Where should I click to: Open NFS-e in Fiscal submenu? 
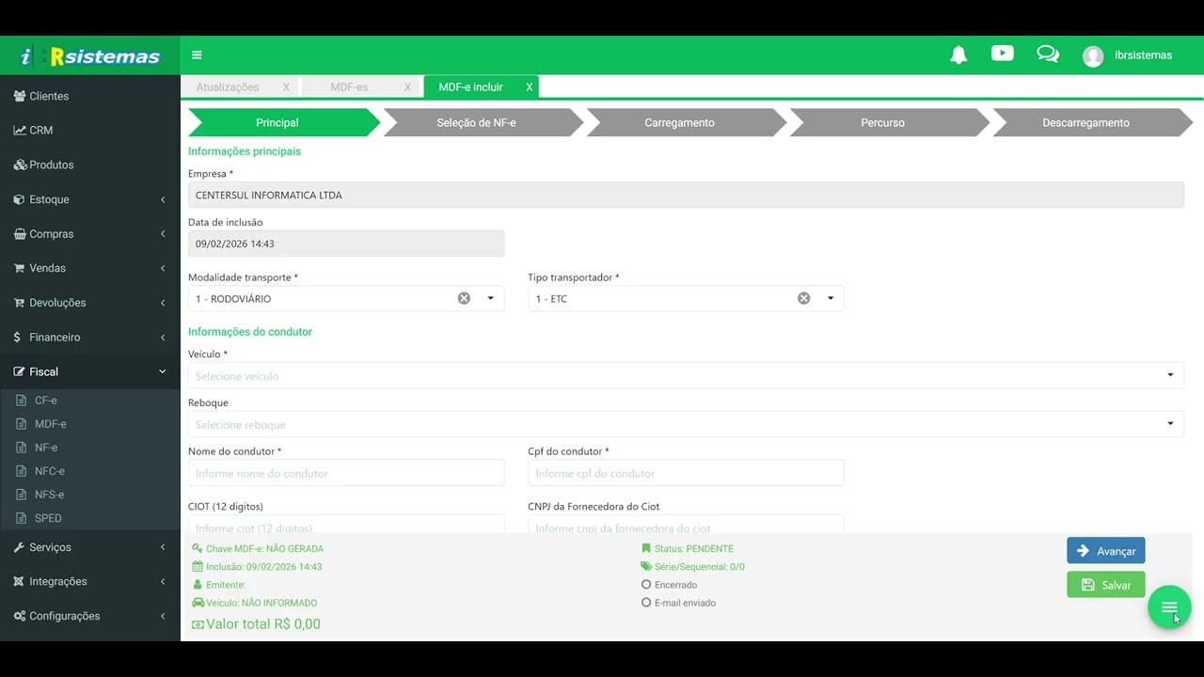pyautogui.click(x=50, y=495)
